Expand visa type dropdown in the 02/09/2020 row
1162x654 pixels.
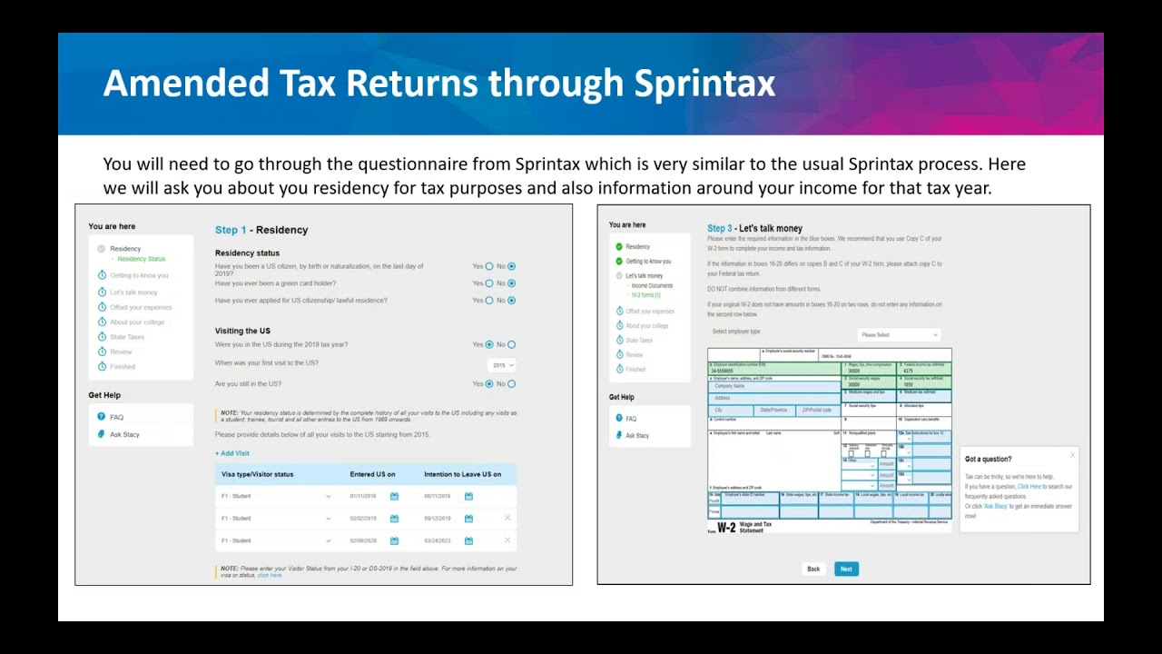coord(329,540)
